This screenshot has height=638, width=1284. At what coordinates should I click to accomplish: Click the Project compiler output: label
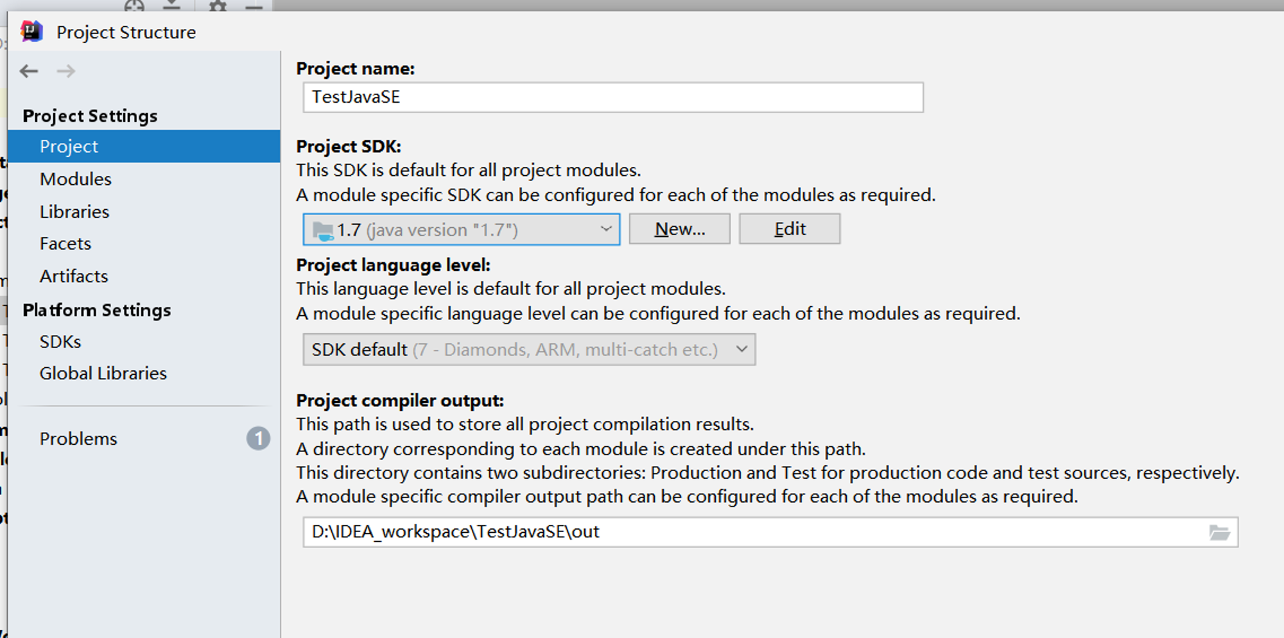click(x=400, y=401)
